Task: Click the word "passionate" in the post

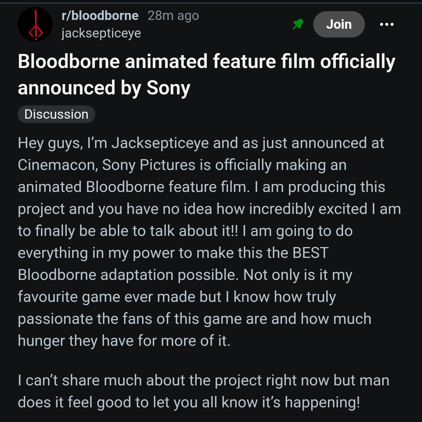Action: click(55, 319)
